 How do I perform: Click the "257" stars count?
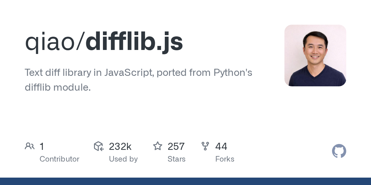[176, 146]
